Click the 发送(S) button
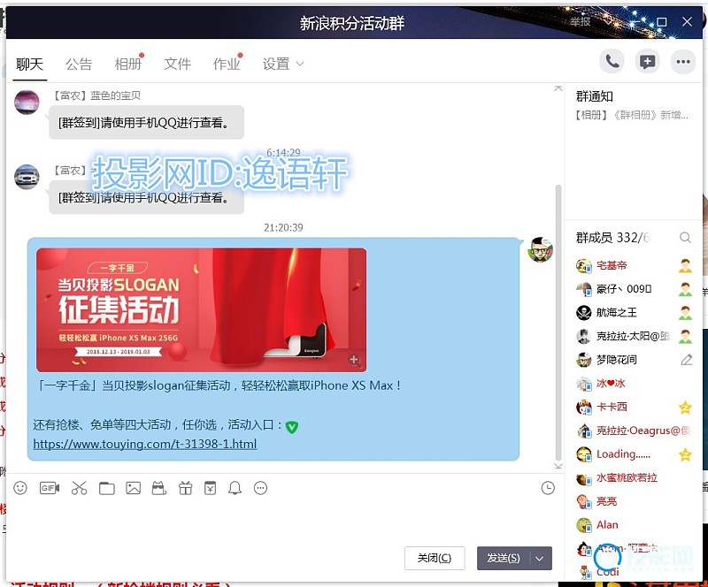The width and height of the screenshot is (708, 587). click(504, 558)
